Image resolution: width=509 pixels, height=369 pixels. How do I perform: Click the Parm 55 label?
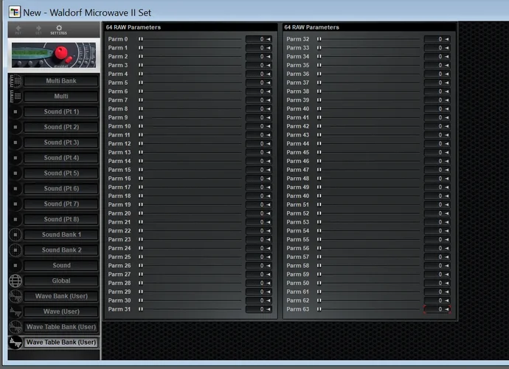tap(298, 239)
